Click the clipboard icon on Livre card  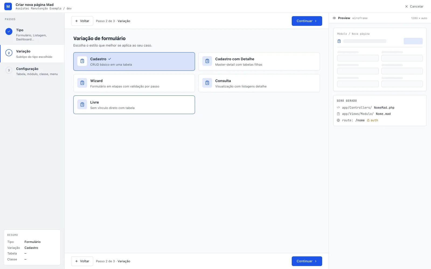click(x=82, y=104)
